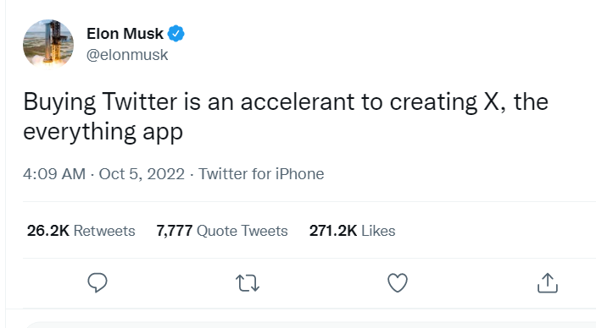Click the 4:09 AM timestamp
This screenshot has height=328, width=596.
point(54,174)
